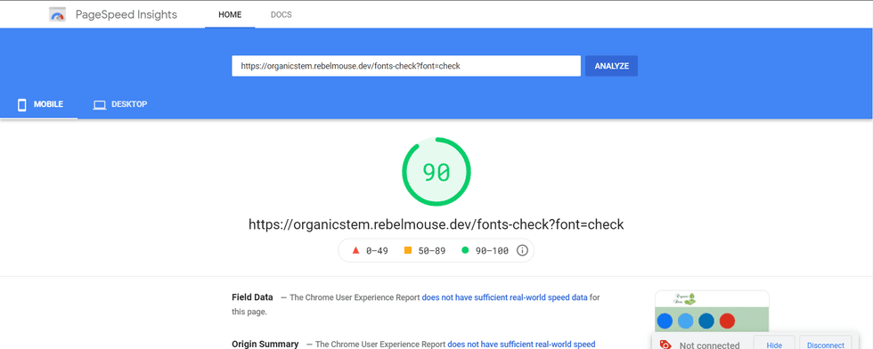
Task: Open Field Data insufficient speed data link
Action: click(504, 297)
